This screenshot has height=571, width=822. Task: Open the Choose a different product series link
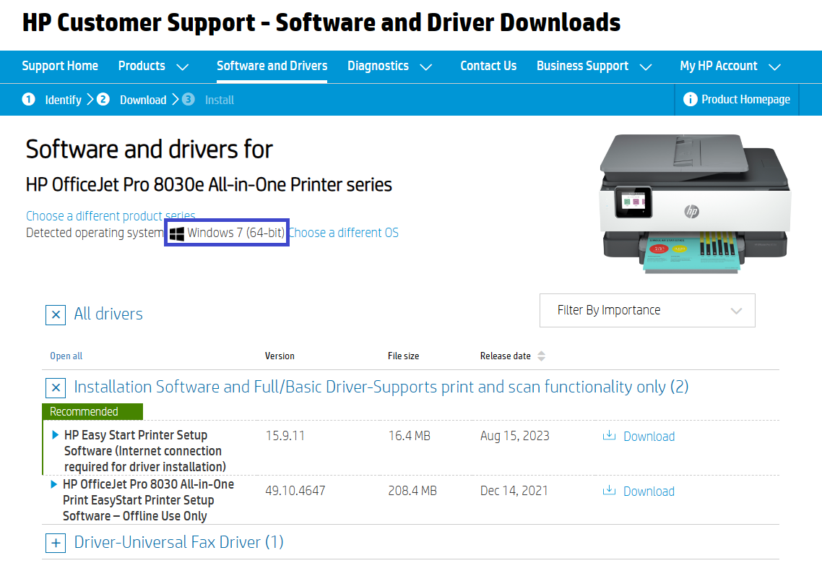pos(110,215)
